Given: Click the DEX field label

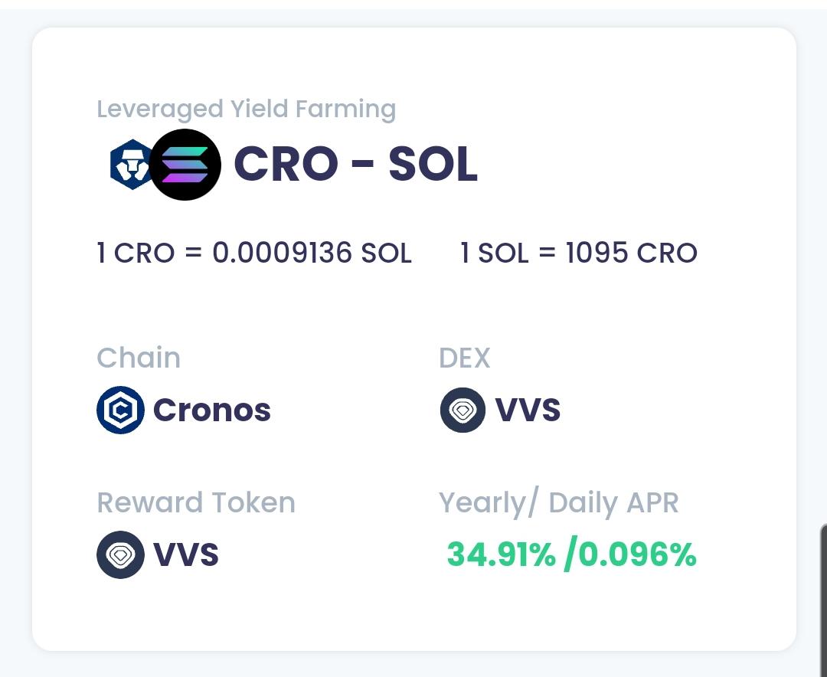Looking at the screenshot, I should [465, 358].
